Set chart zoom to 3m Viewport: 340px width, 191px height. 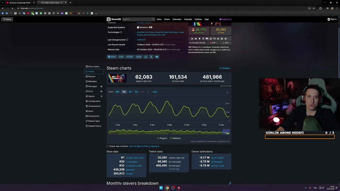pos(136,92)
